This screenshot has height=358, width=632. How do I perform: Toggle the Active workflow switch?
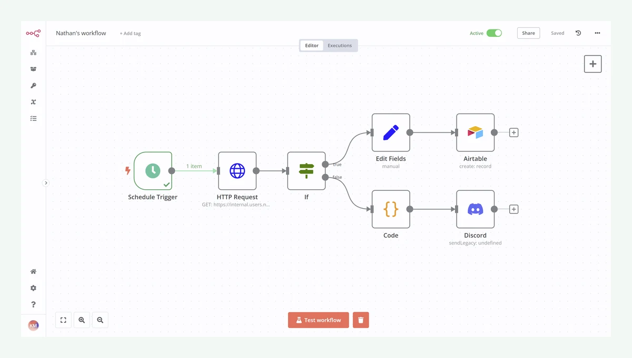(494, 33)
